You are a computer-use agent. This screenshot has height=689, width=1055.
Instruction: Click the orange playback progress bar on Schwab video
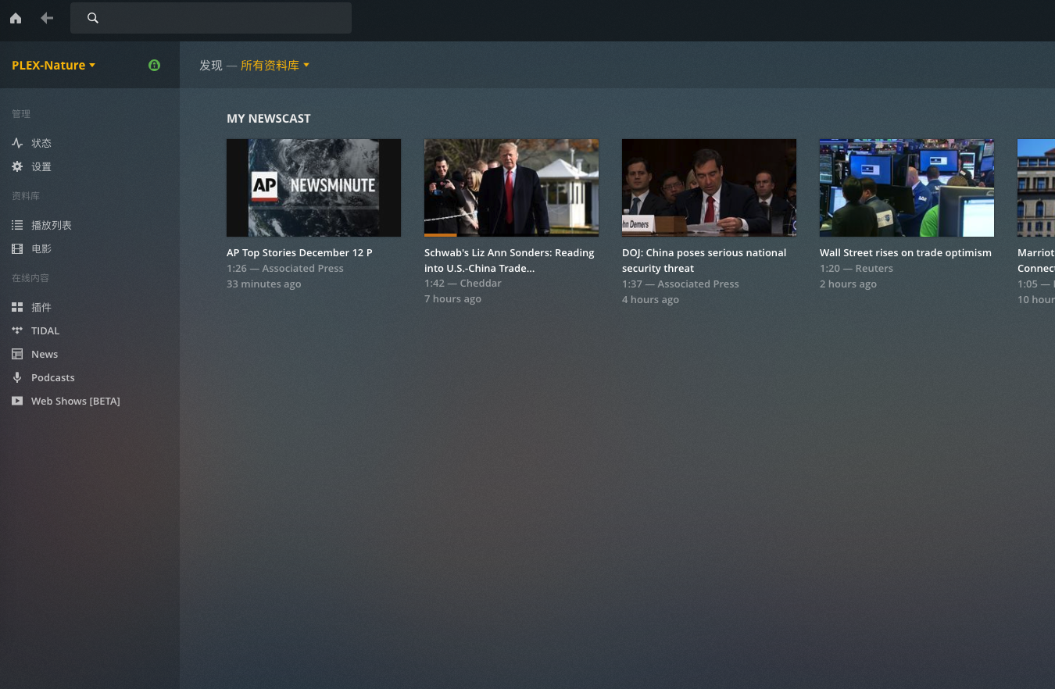point(441,234)
